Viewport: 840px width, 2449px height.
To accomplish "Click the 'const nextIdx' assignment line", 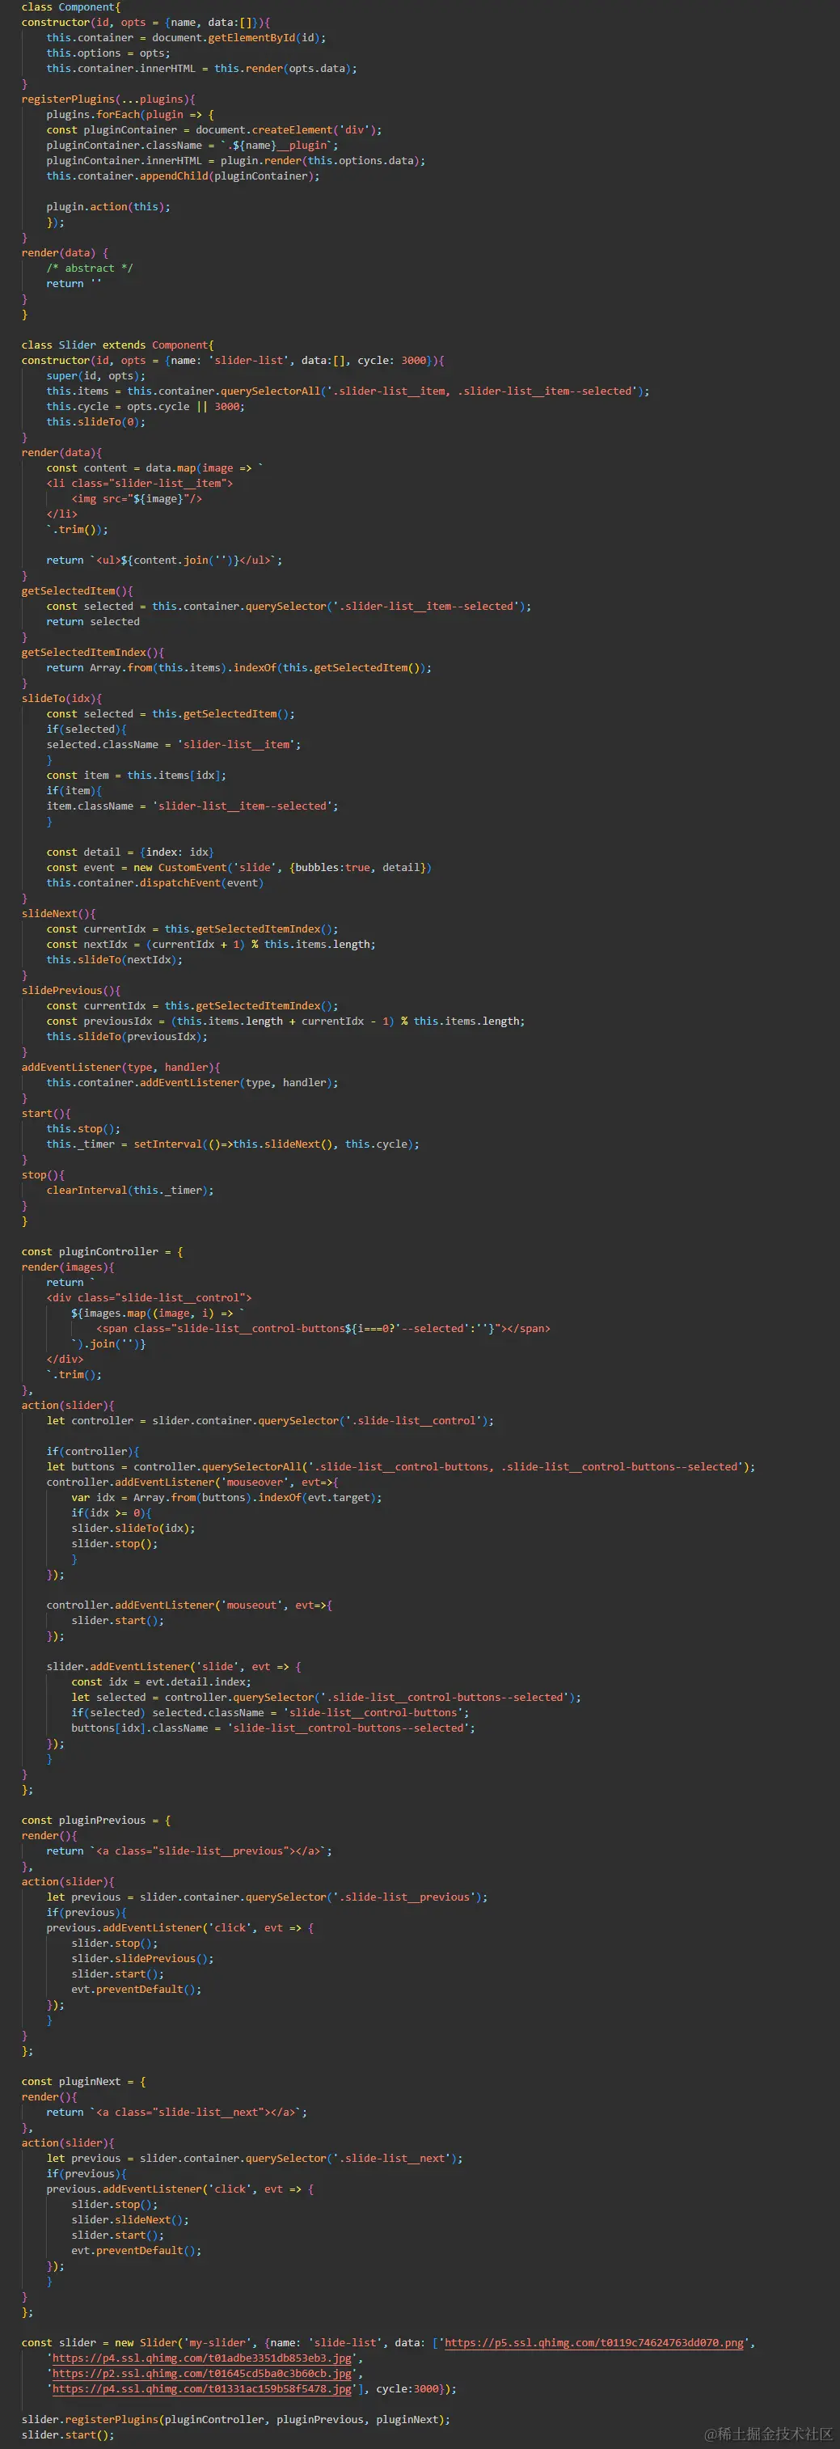I will (x=211, y=944).
